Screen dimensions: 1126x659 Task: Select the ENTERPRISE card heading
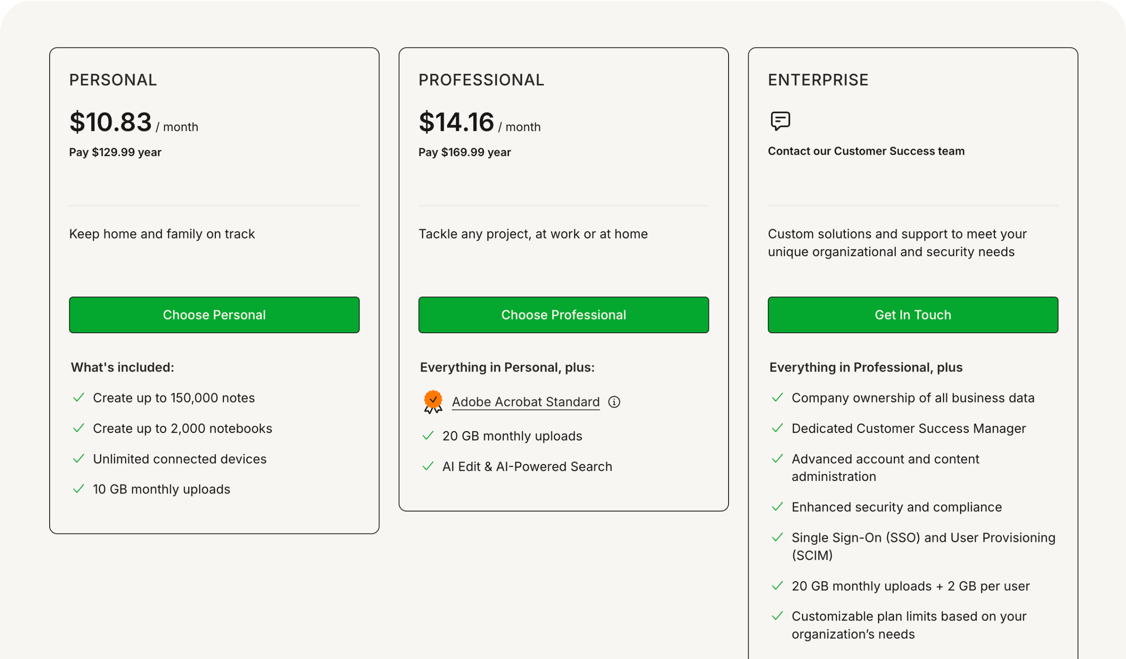[818, 80]
